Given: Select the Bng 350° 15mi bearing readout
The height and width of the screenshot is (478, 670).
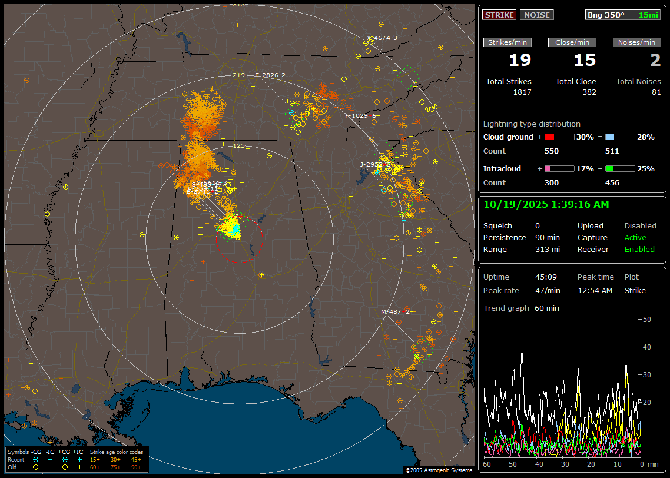Looking at the screenshot, I should tap(623, 15).
